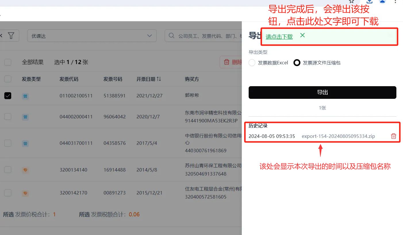Select the 发票源文件压缩包 export type
This screenshot has height=235, width=403.
297,63
